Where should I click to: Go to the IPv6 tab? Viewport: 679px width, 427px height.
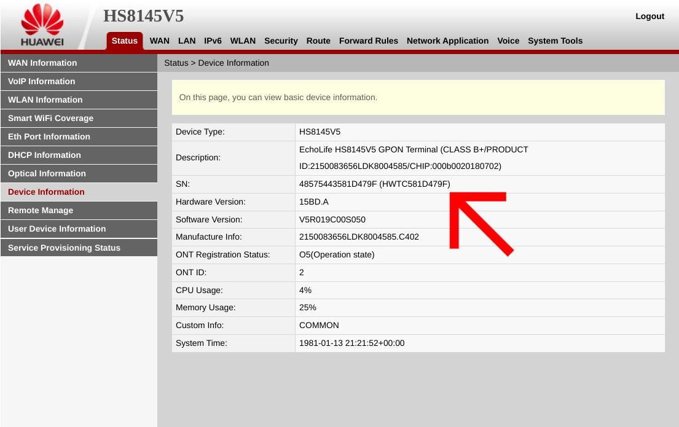pos(213,41)
